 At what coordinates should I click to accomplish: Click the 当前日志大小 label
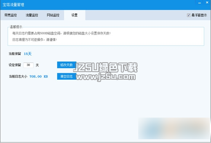click(18, 77)
